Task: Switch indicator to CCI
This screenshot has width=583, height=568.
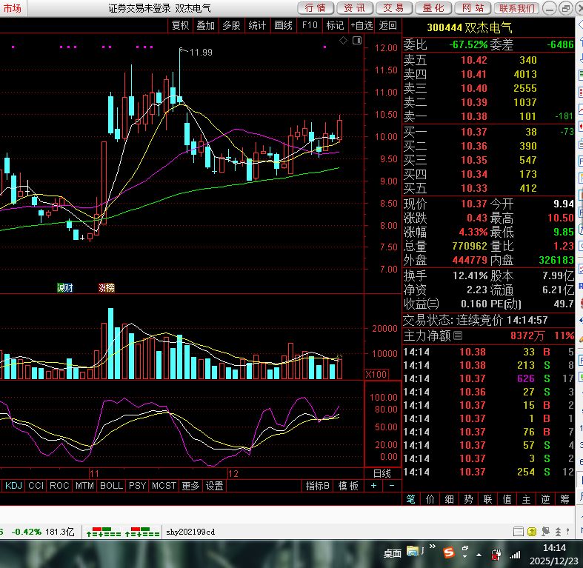Action: point(36,486)
